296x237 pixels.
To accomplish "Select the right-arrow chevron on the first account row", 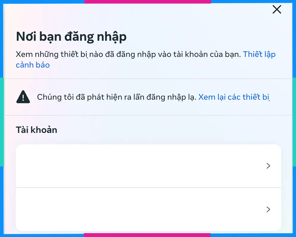I will (268, 166).
